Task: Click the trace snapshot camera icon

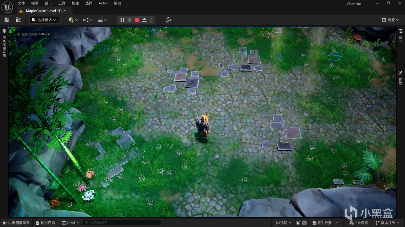Action: click(304, 223)
